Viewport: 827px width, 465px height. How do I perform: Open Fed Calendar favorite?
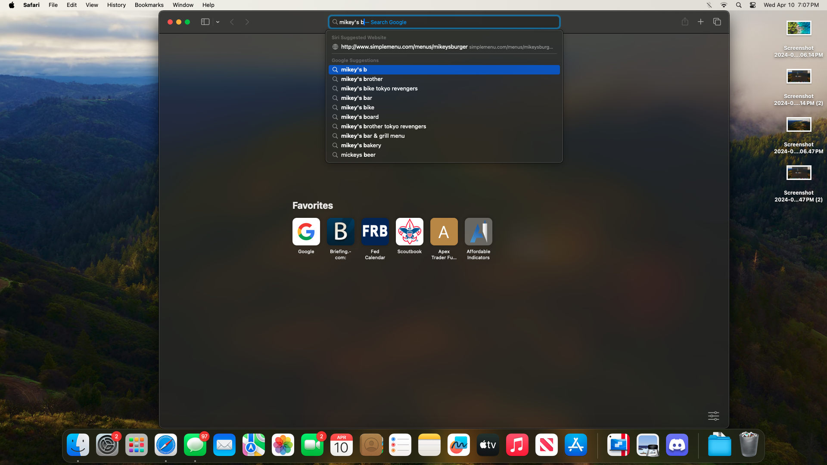point(375,232)
